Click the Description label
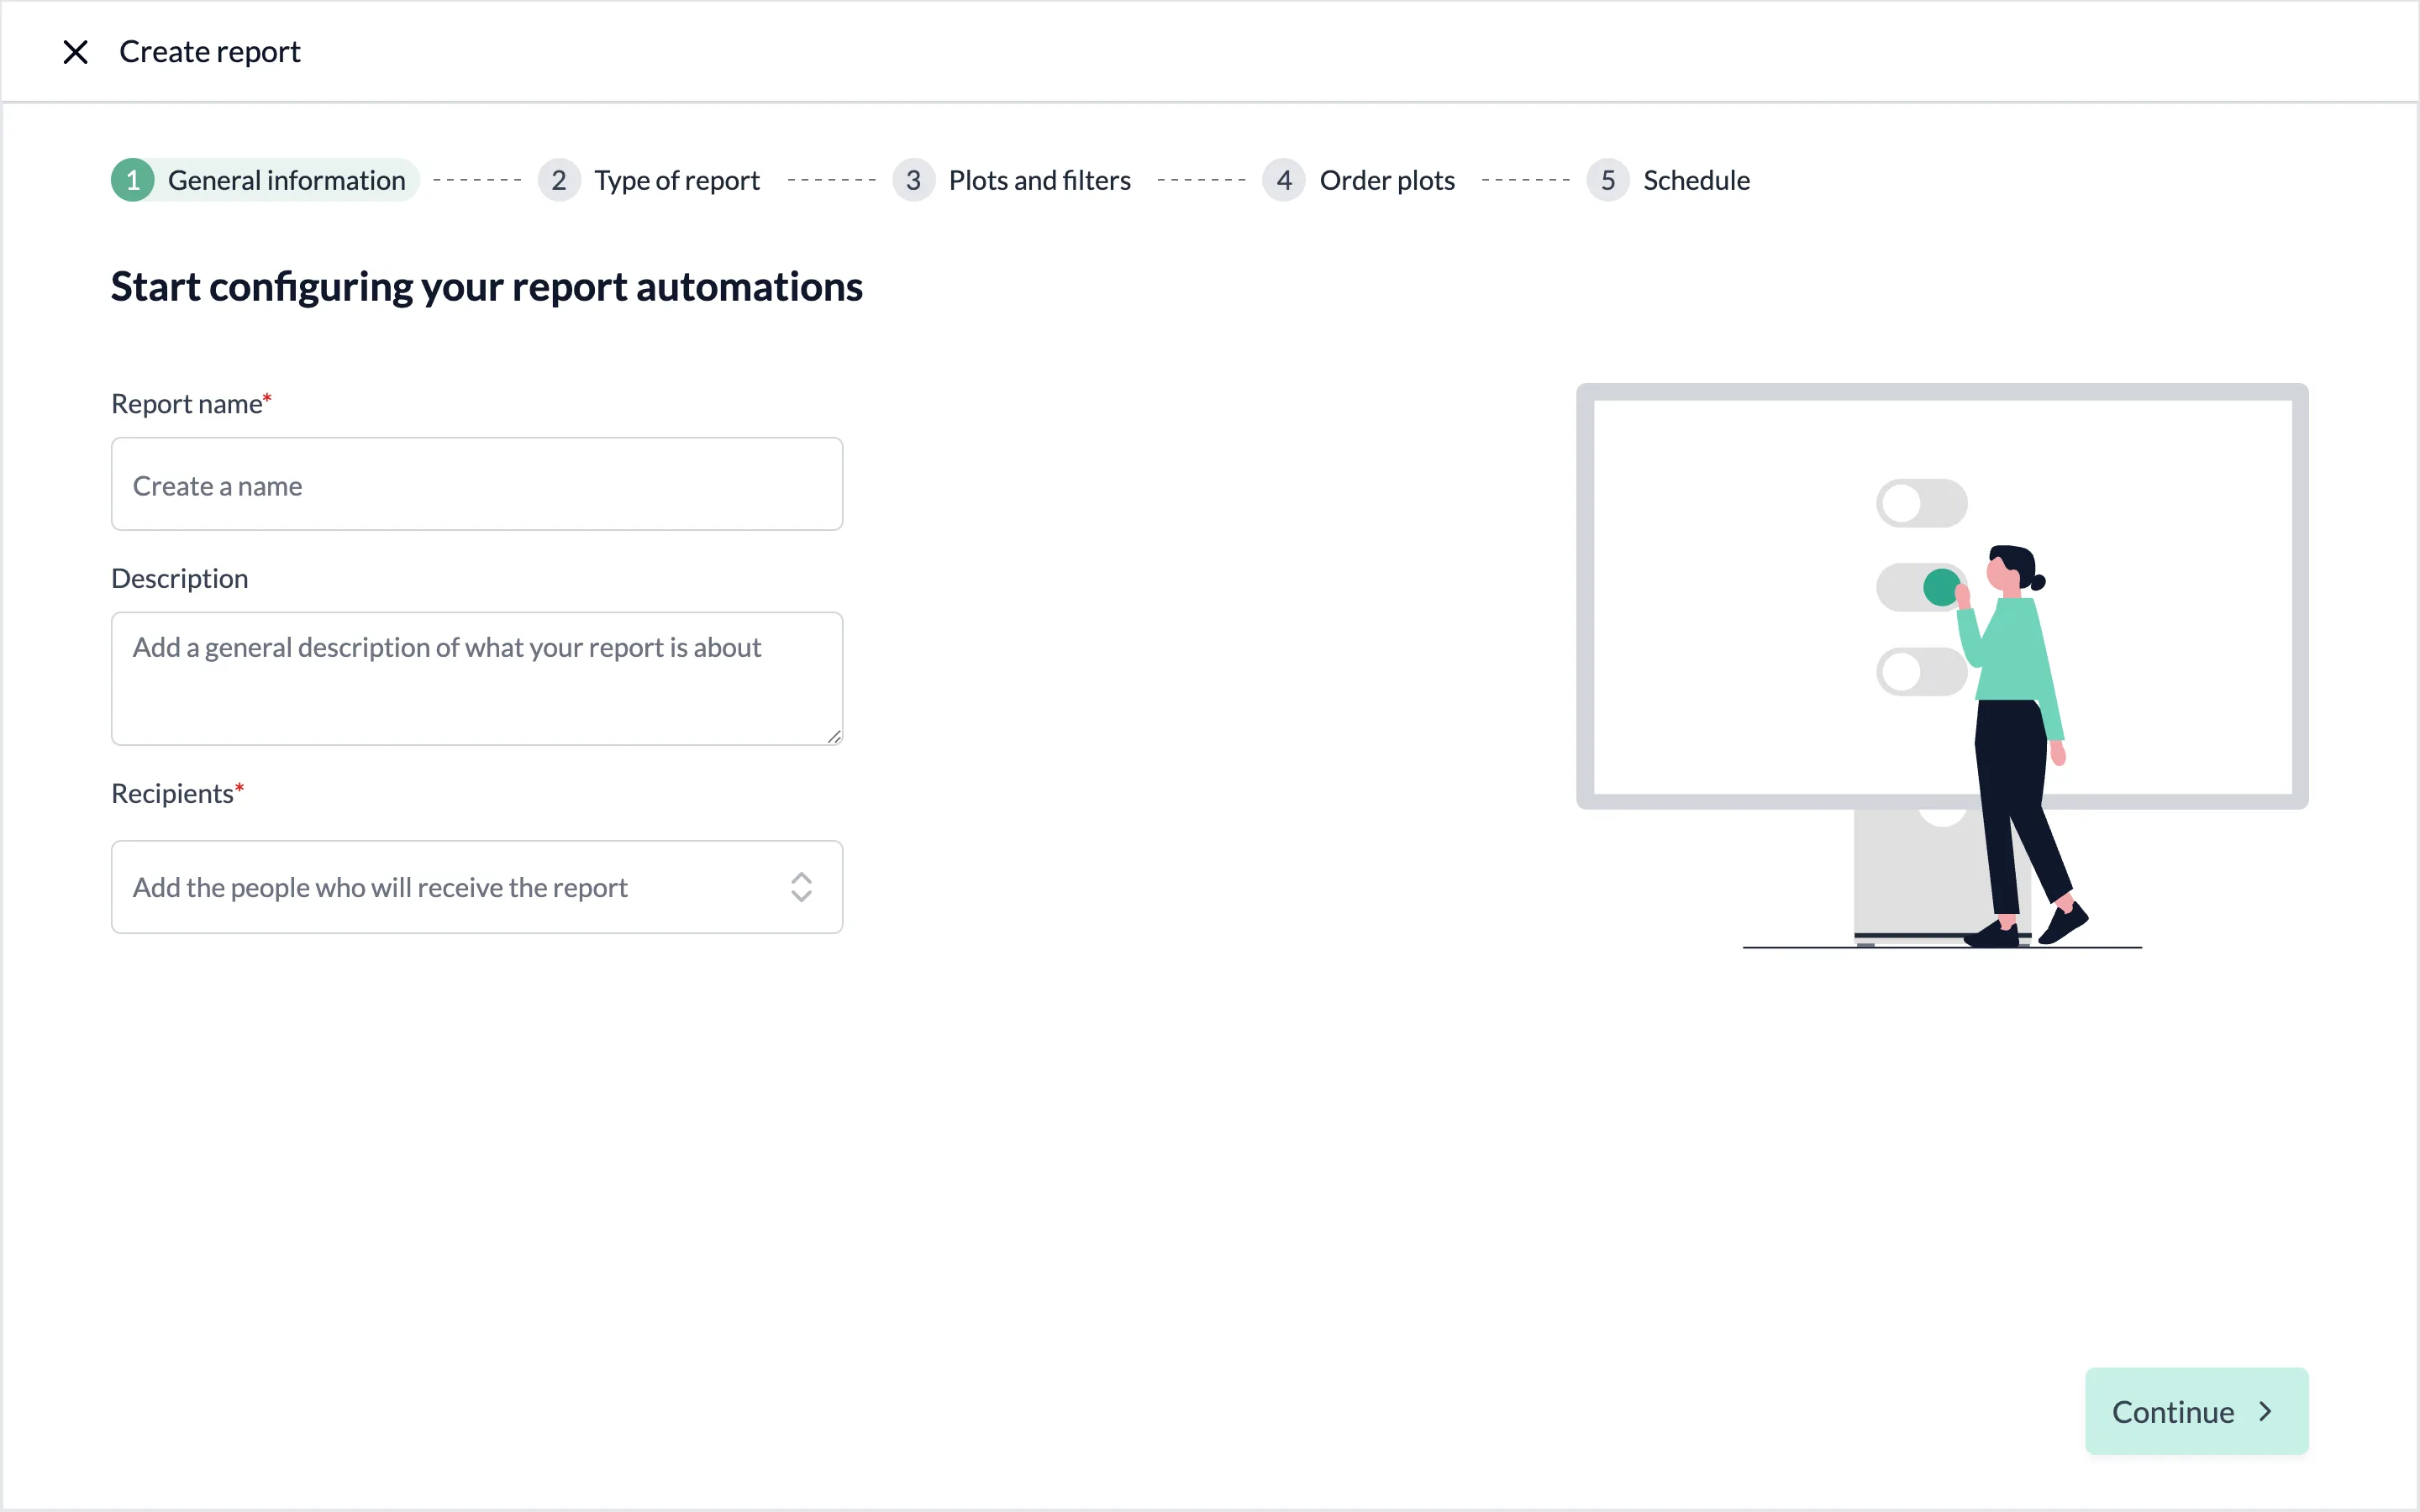2420x1512 pixels. [x=180, y=579]
